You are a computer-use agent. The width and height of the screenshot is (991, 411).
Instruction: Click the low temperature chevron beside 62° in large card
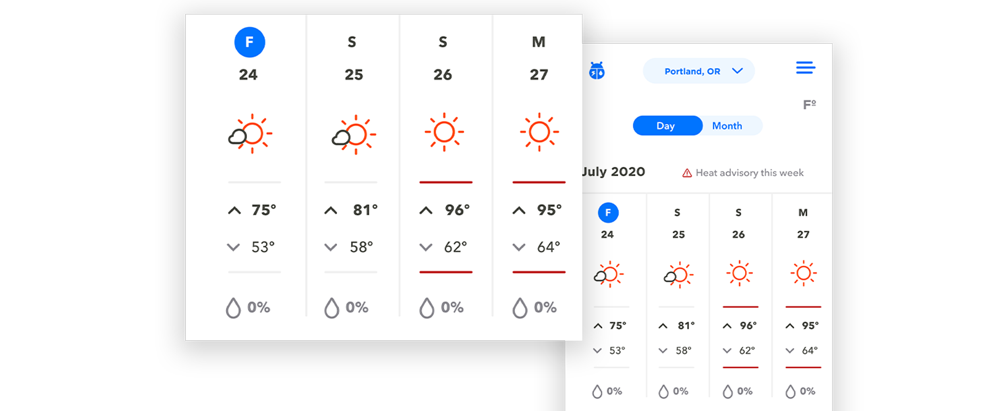point(426,247)
